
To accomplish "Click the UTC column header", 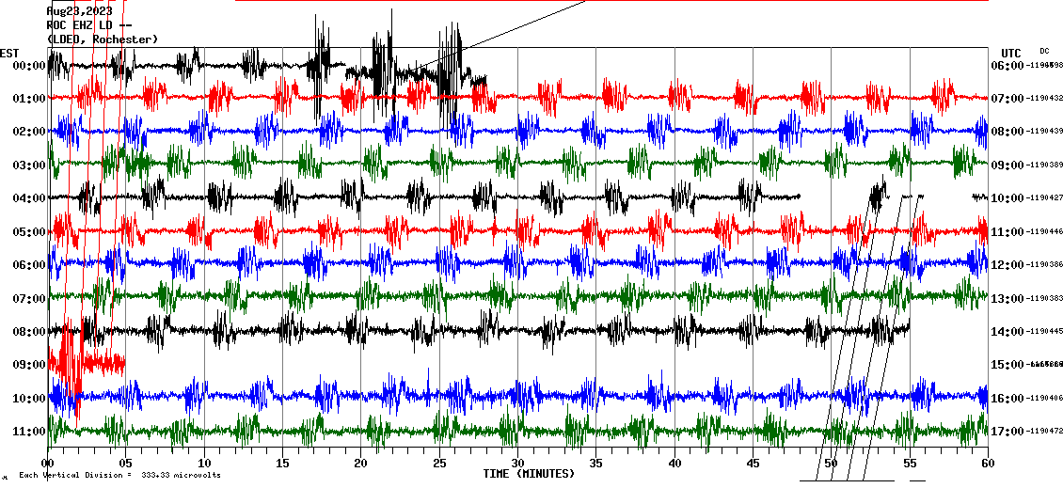I will tap(1010, 53).
